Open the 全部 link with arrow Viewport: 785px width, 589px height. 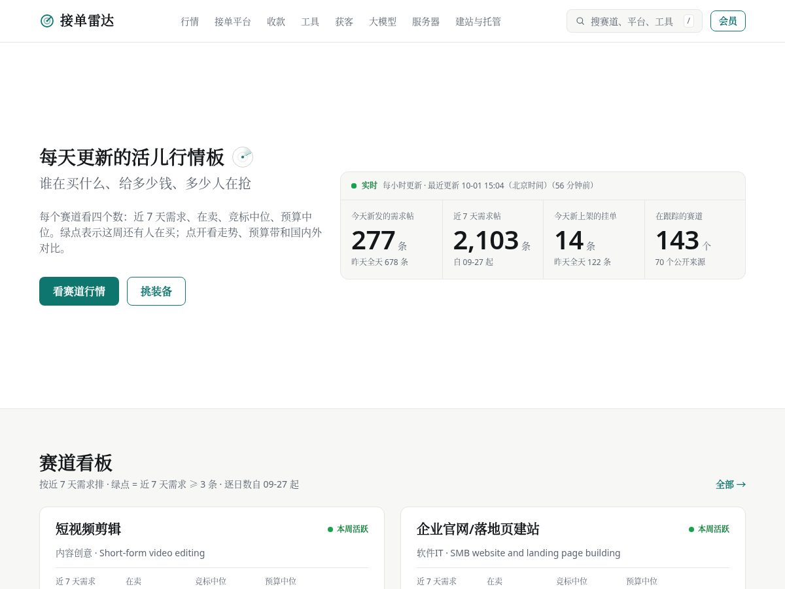click(x=731, y=484)
